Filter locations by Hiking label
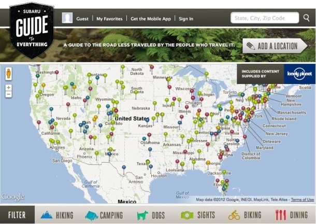Image resolution: width=316 pixels, height=224 pixels. 64,215
